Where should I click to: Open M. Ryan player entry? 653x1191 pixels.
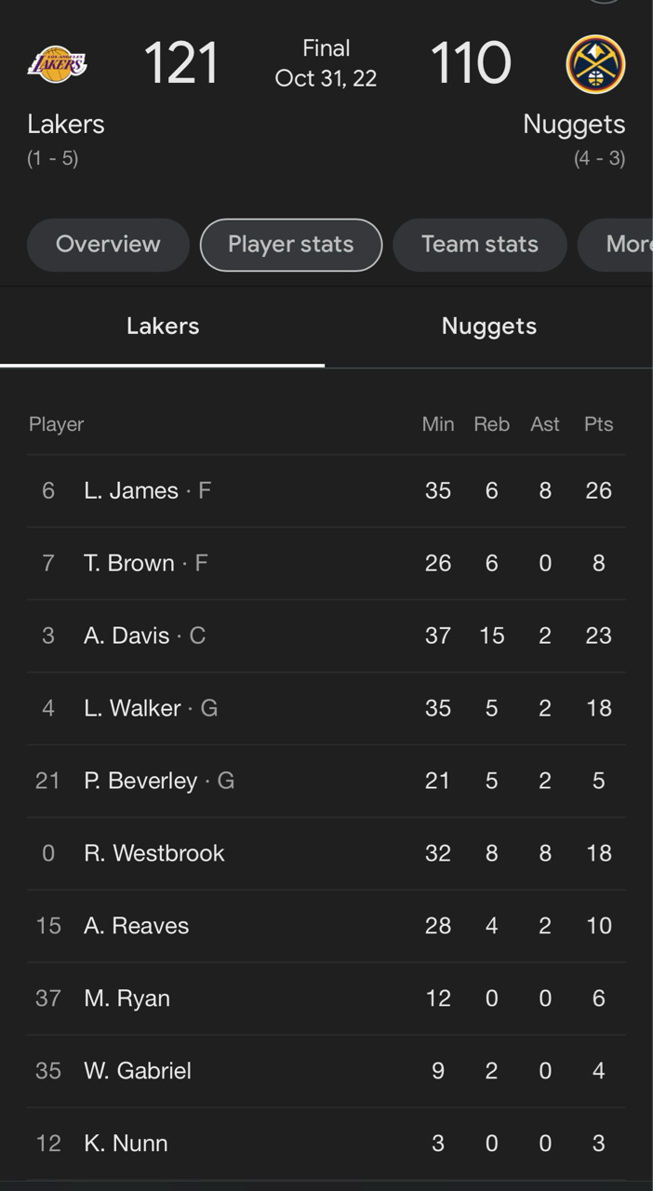127,998
